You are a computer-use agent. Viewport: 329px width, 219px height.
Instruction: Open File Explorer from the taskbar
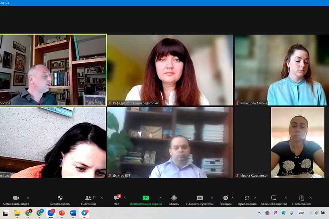click(17, 213)
